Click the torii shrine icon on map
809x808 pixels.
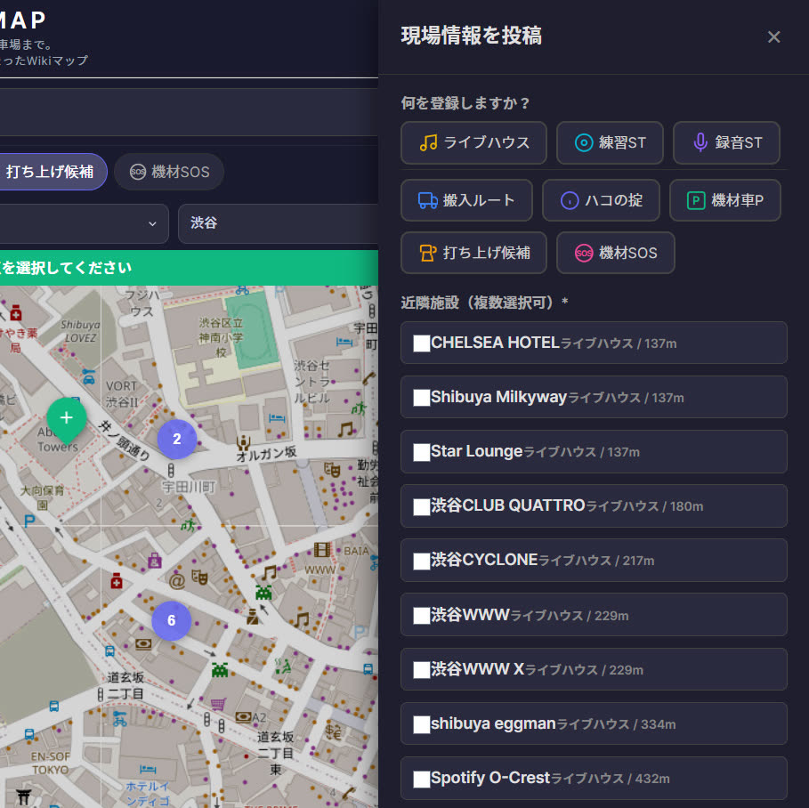tap(23, 796)
